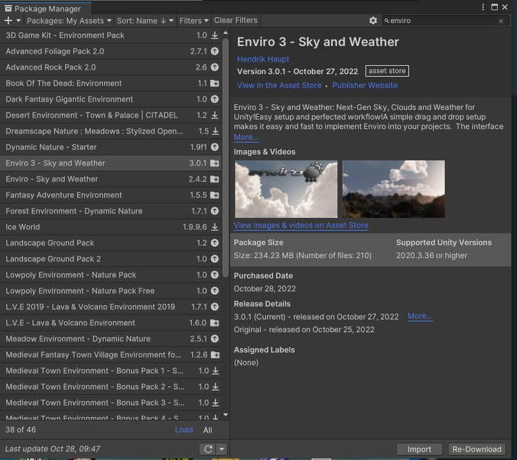Click update icon for Meadow Environment - Dynamic Nature

tap(215, 339)
